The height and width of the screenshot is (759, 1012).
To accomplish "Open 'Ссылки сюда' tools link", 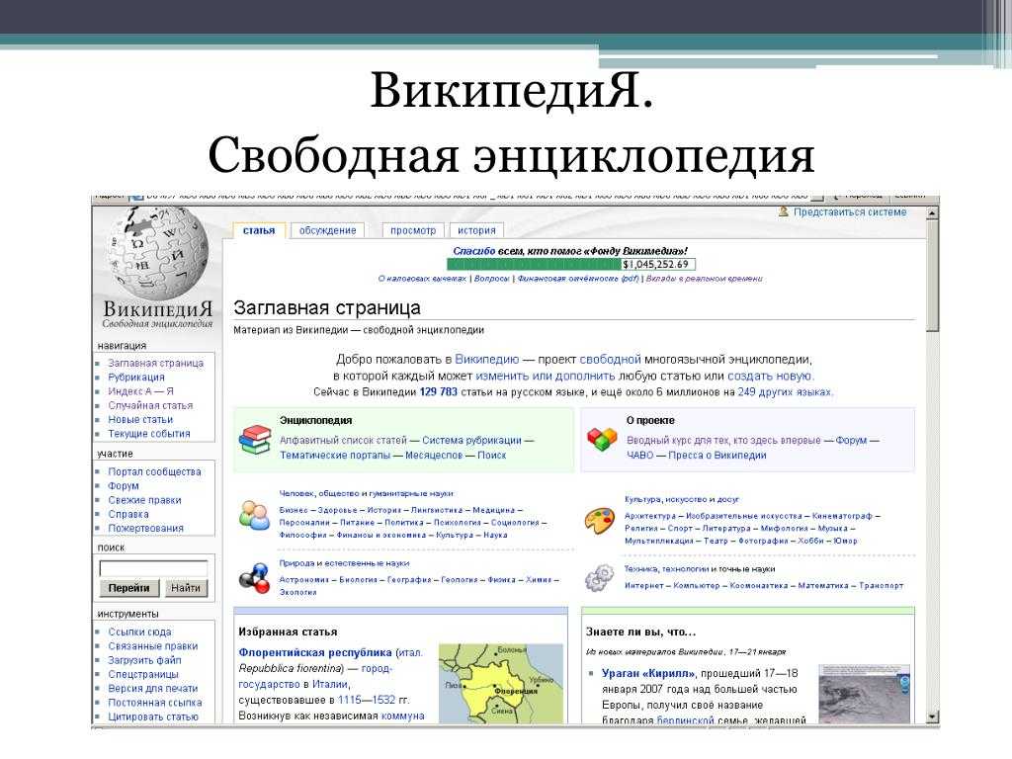I will point(139,632).
